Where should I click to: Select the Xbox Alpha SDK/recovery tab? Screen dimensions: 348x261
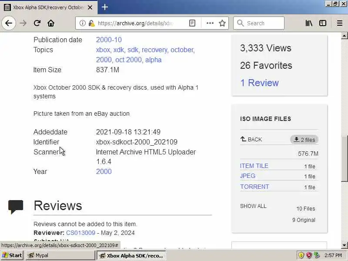(x=49, y=7)
